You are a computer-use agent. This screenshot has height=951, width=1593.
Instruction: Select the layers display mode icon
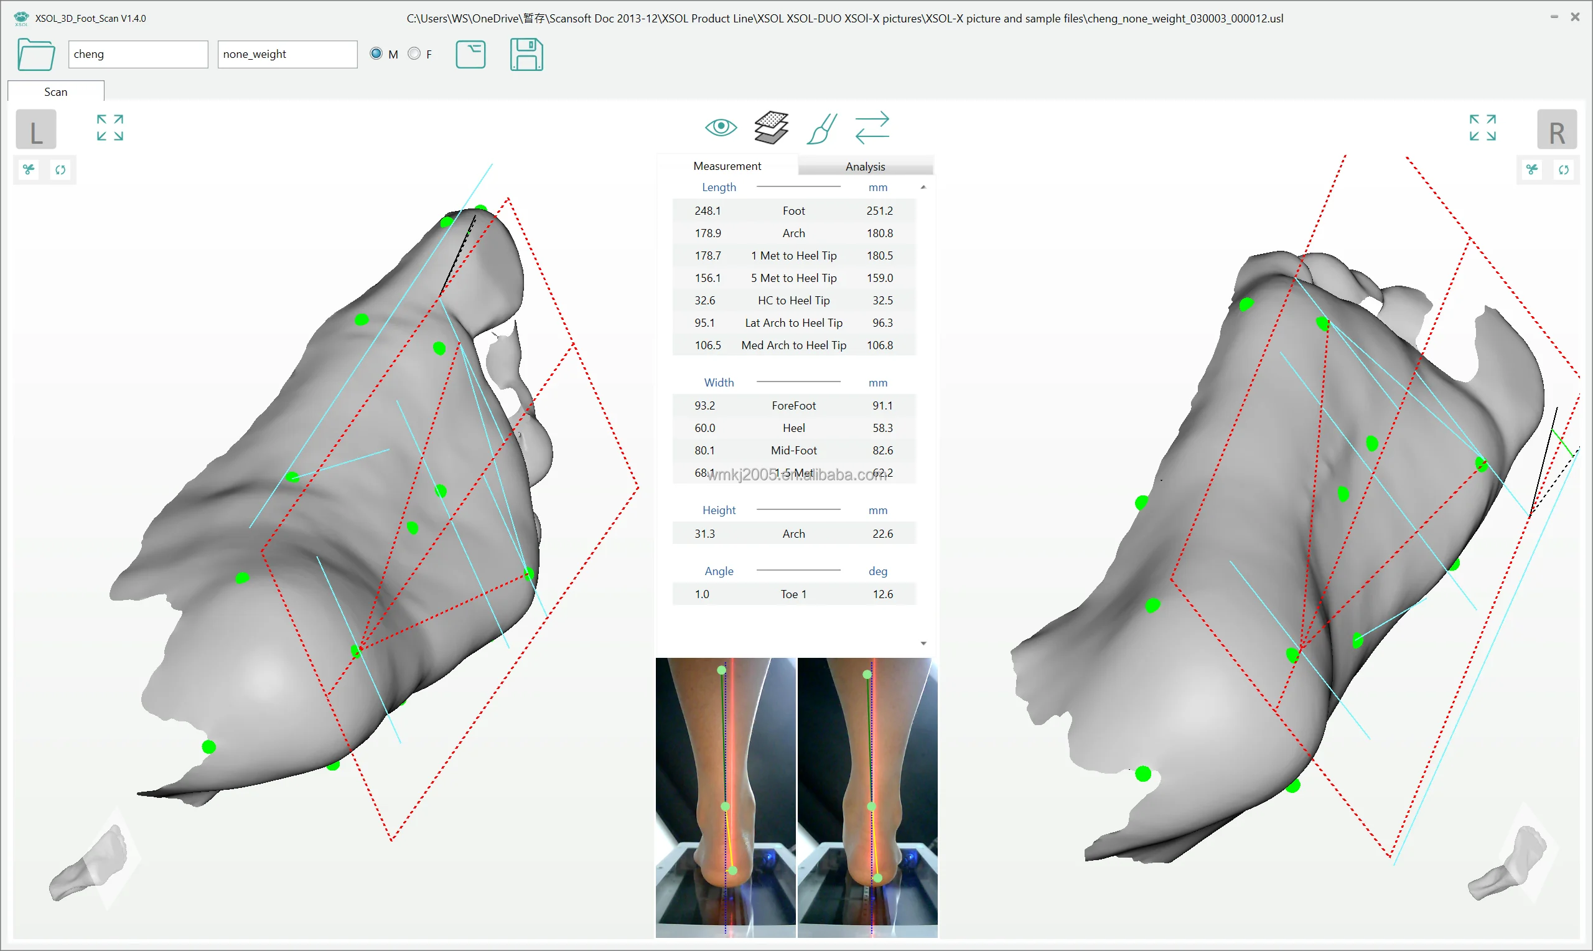771,128
